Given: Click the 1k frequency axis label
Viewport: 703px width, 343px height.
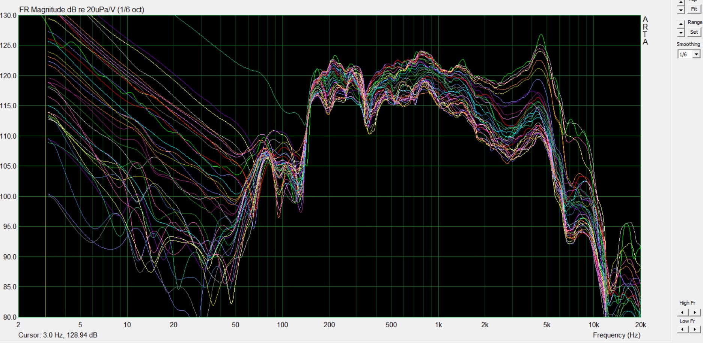Looking at the screenshot, I should (x=438, y=325).
